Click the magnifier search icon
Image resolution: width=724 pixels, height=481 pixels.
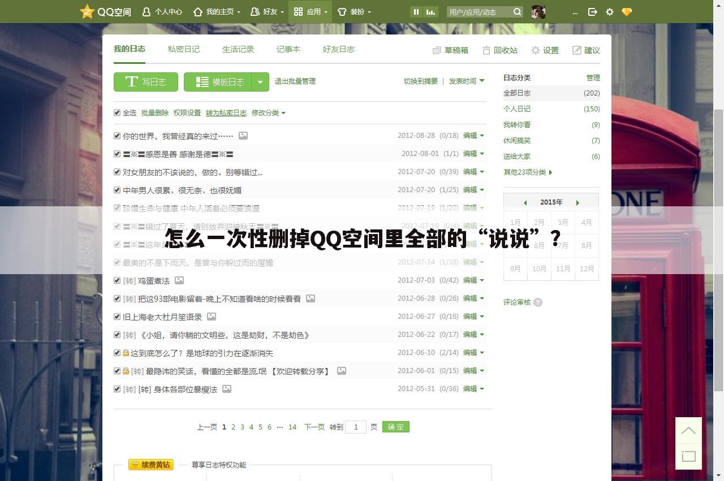point(517,11)
